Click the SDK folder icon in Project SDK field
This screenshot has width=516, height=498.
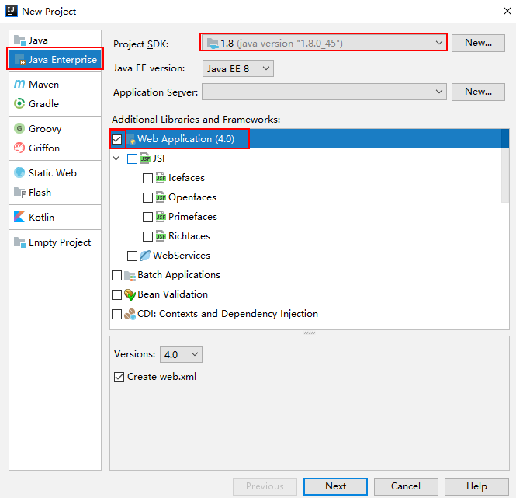point(213,44)
